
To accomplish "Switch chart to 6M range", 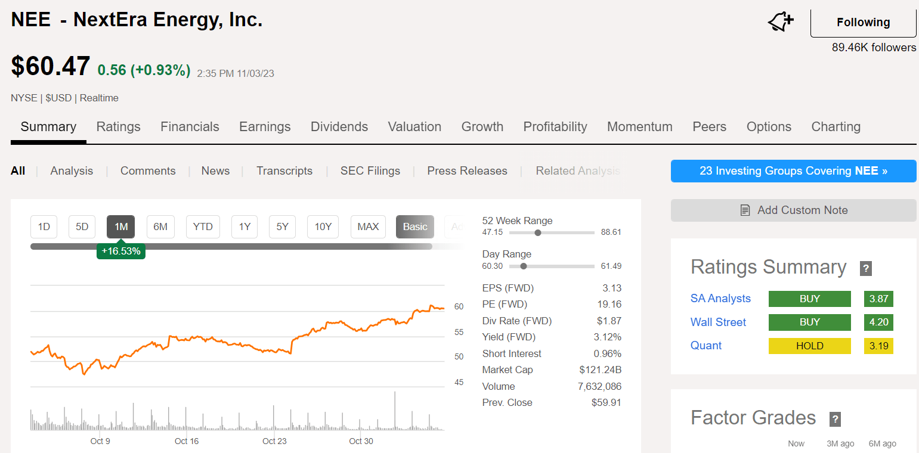I will point(160,226).
